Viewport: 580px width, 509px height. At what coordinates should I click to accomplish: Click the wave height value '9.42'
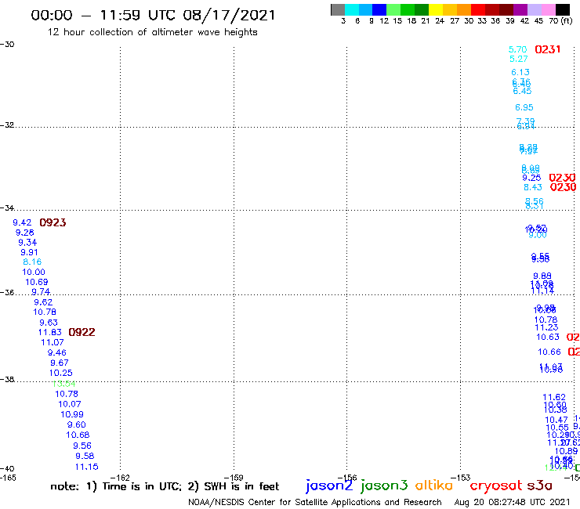[22, 222]
